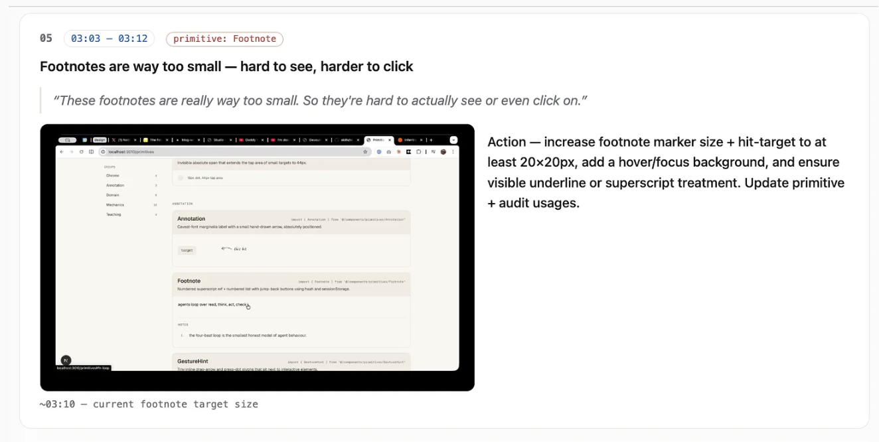The image size is (879, 442).
Task: Open the embedded footnote screenshot thumbnail
Action: 257,258
